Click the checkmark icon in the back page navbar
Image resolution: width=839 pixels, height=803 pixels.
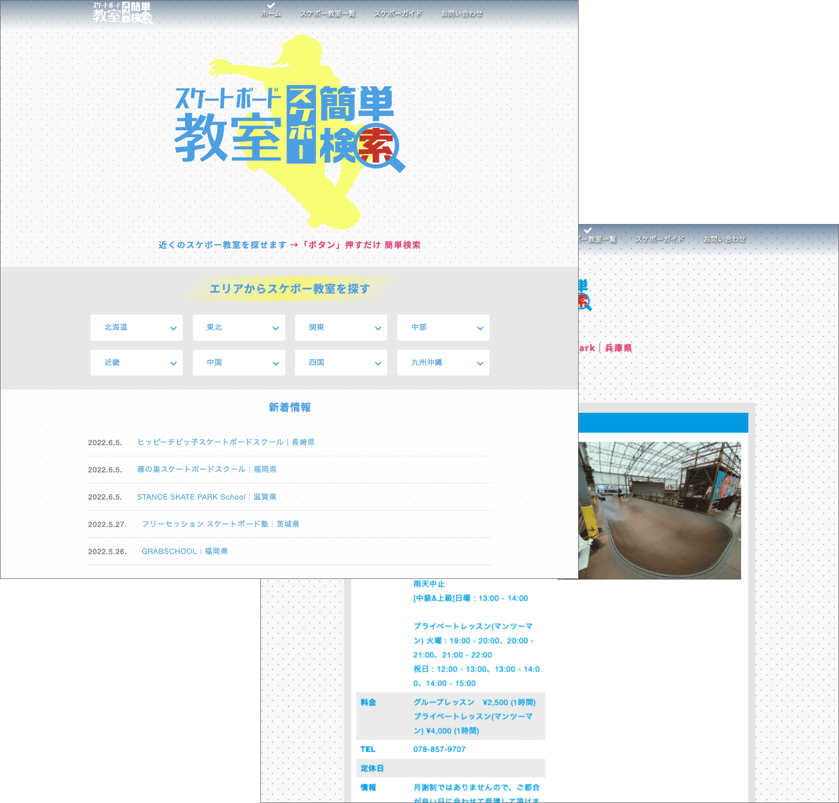point(588,230)
